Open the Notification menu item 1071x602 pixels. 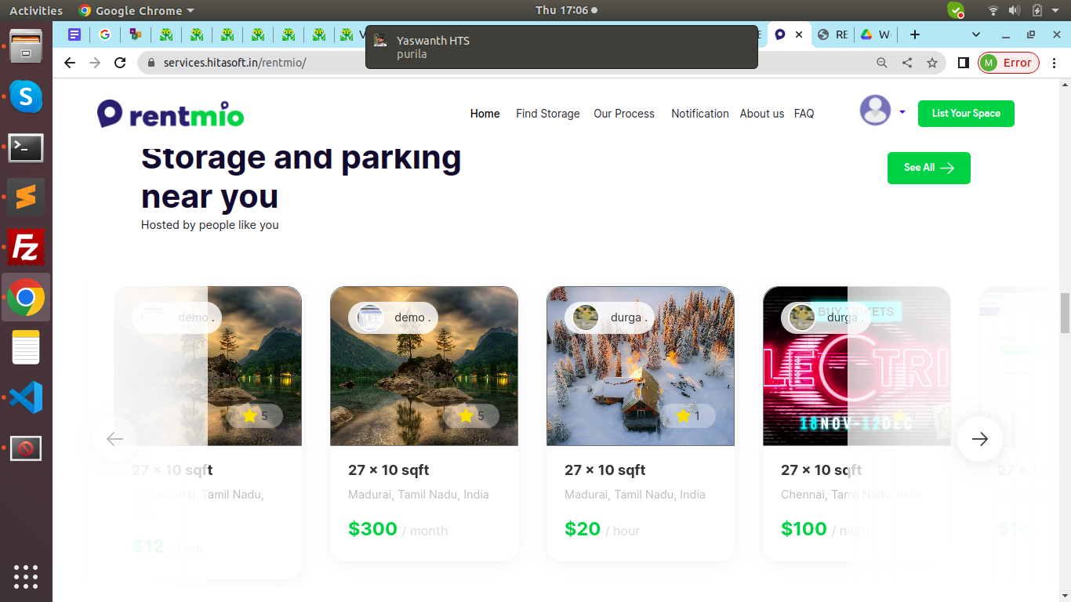(x=700, y=114)
